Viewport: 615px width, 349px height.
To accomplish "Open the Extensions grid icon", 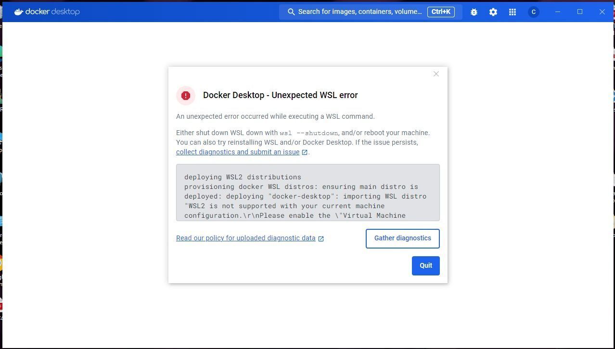I will [512, 12].
